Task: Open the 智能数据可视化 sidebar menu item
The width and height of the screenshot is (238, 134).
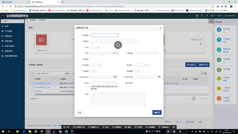Action: 11,56
